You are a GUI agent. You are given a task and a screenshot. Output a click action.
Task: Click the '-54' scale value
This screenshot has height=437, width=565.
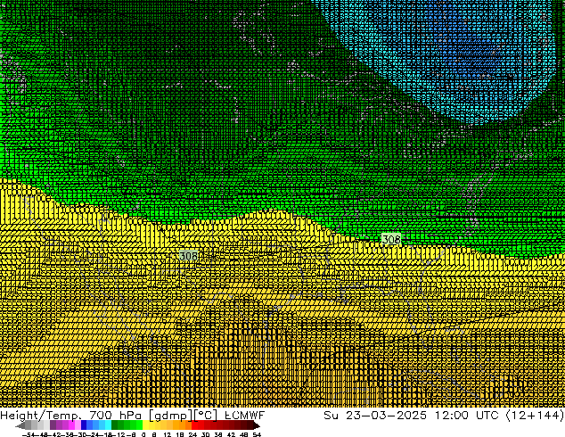[29, 434]
